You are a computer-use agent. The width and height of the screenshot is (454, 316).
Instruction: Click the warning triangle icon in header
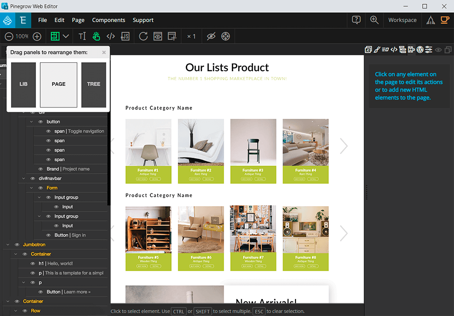tap(431, 20)
